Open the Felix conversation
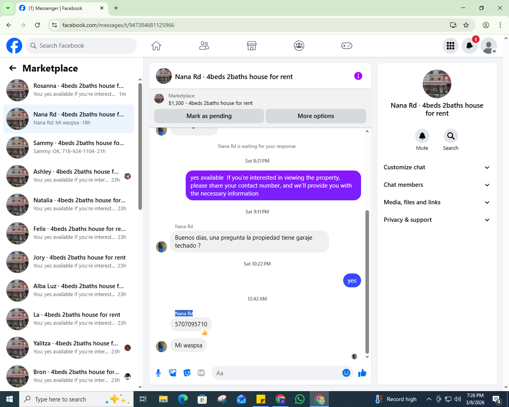The width and height of the screenshot is (509, 407). click(68, 233)
